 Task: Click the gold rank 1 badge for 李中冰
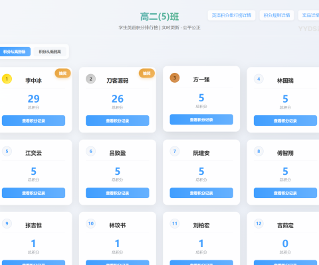pos(7,79)
